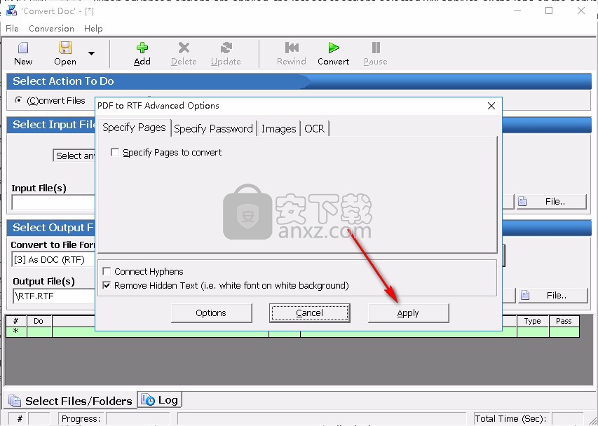This screenshot has height=426, width=598.
Task: Click the New toolbar icon
Action: (x=23, y=48)
